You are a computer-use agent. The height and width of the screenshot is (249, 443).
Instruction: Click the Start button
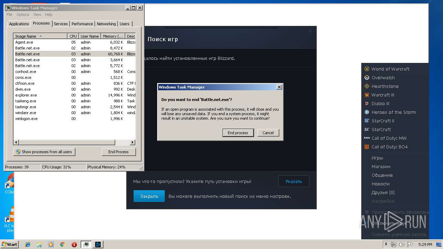click(9, 245)
